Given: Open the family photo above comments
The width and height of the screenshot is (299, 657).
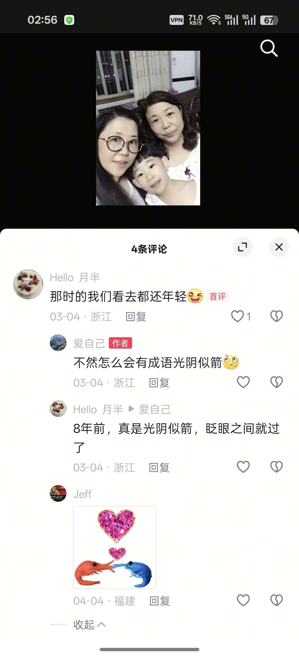Looking at the screenshot, I should (x=148, y=128).
